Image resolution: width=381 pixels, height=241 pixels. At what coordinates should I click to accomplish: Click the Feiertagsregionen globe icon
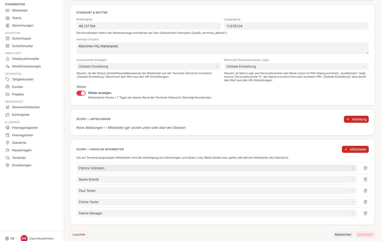click(x=8, y=128)
